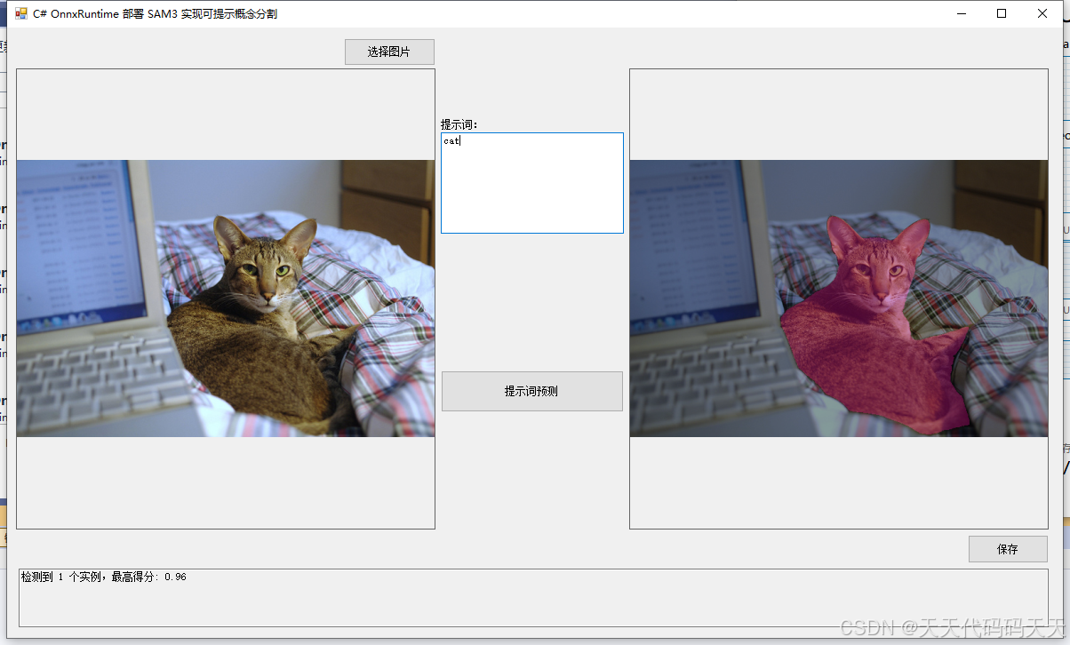Maximize the SAM3 window
Screen dimensions: 1070x645
1002,13
